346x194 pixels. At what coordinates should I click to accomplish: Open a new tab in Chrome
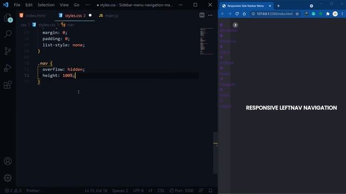278,6
